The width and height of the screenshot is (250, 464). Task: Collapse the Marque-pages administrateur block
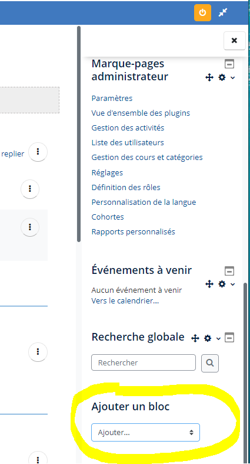click(229, 64)
